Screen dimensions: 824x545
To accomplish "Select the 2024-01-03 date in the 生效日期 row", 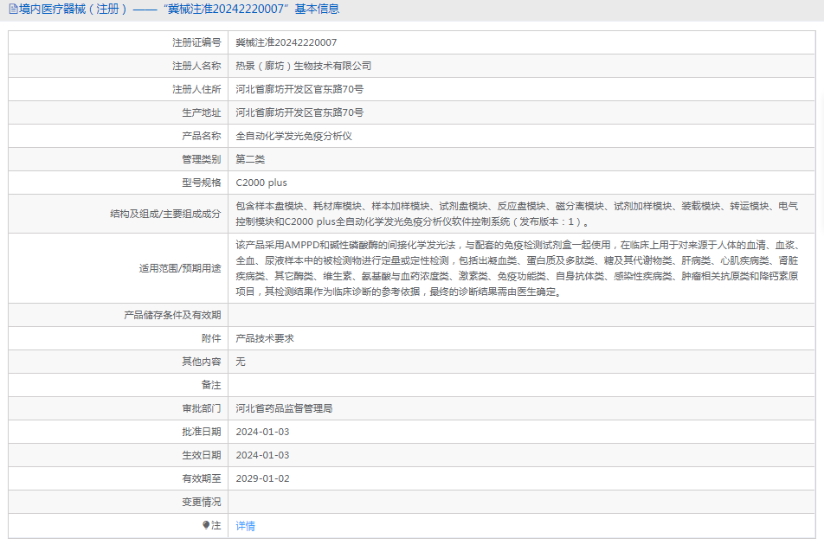I will click(262, 455).
